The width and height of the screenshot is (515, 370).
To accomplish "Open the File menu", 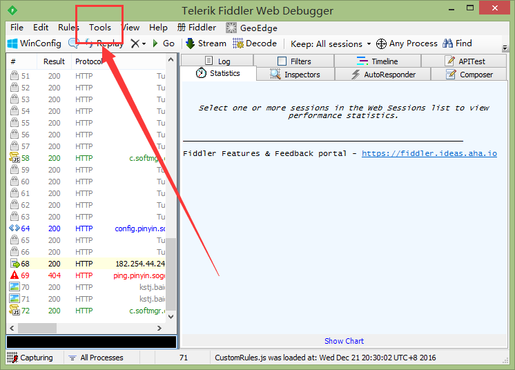I will (17, 28).
